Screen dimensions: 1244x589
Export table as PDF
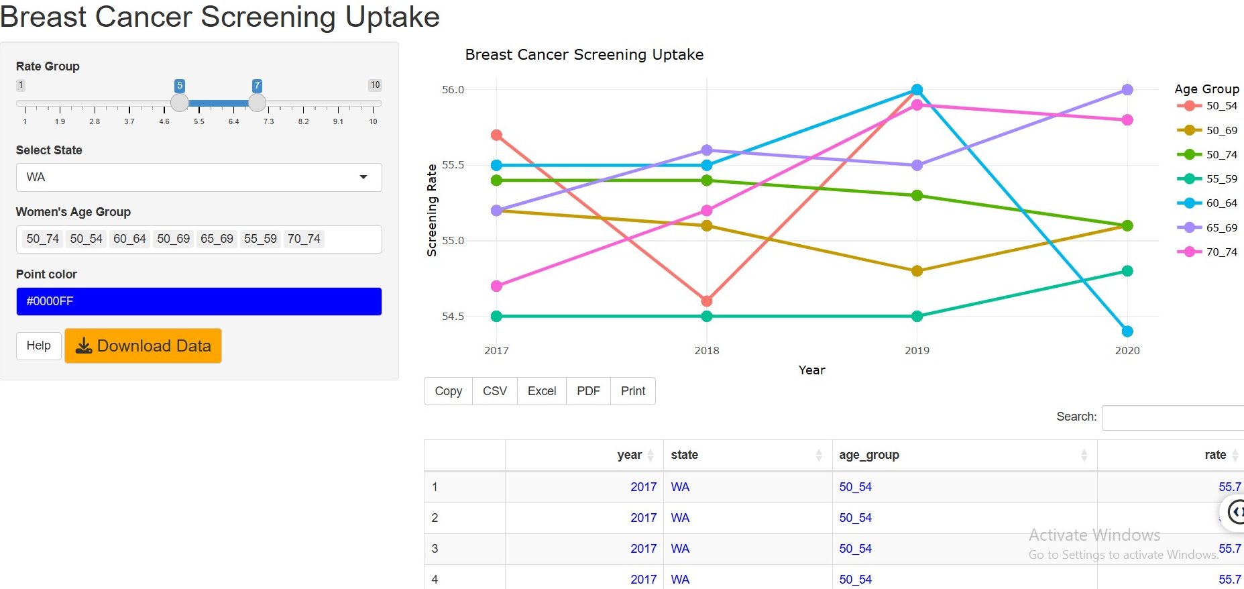(588, 391)
